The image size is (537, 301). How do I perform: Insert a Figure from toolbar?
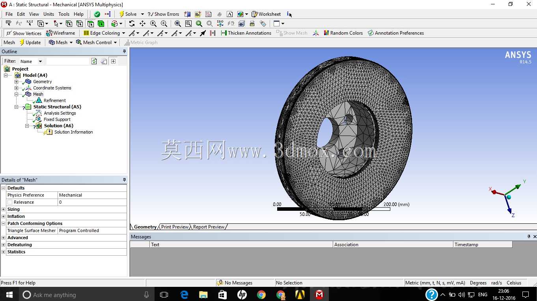pos(241,14)
